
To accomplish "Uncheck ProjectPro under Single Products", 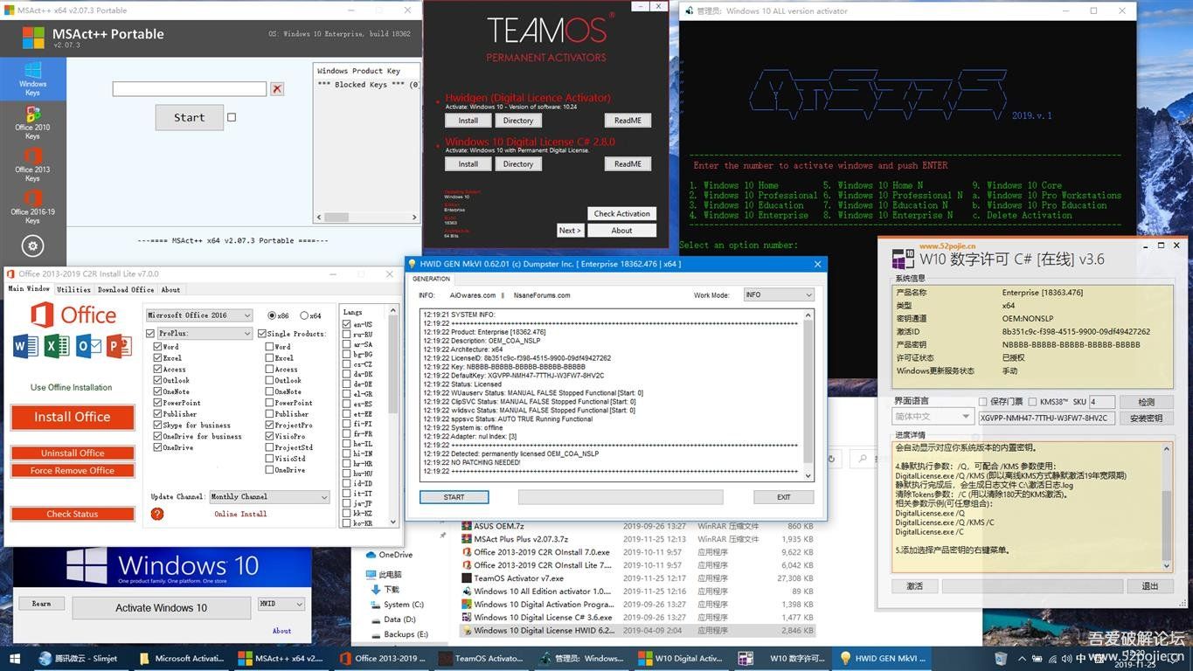I will [269, 425].
